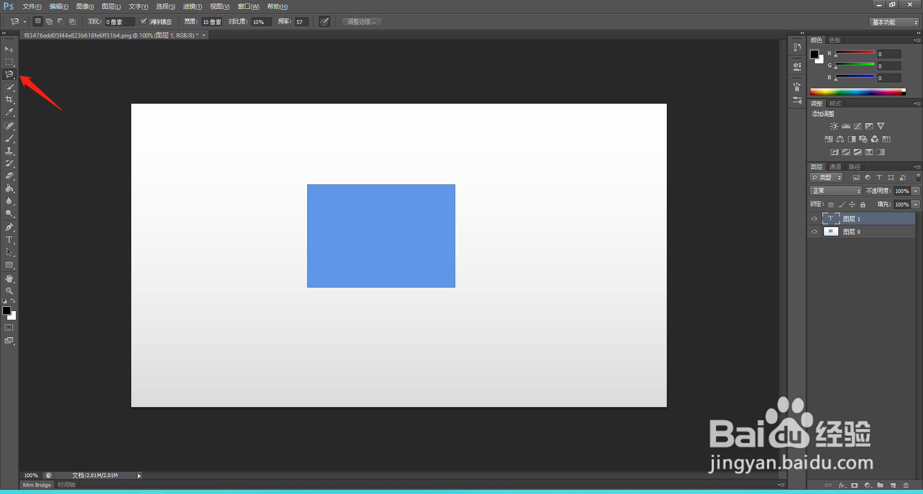This screenshot has height=494, width=923.
Task: Select the Magnetic Lasso tool in toolbox
Action: (9, 74)
